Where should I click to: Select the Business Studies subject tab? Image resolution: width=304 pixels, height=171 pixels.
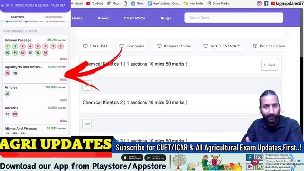point(174,46)
